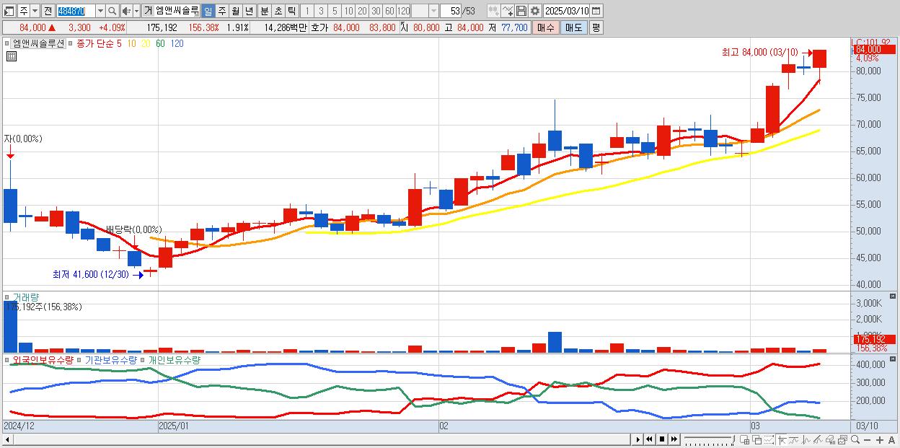Click the magnifier zoom icon in bottom toolbar
This screenshot has width=900, height=448.
[855, 439]
